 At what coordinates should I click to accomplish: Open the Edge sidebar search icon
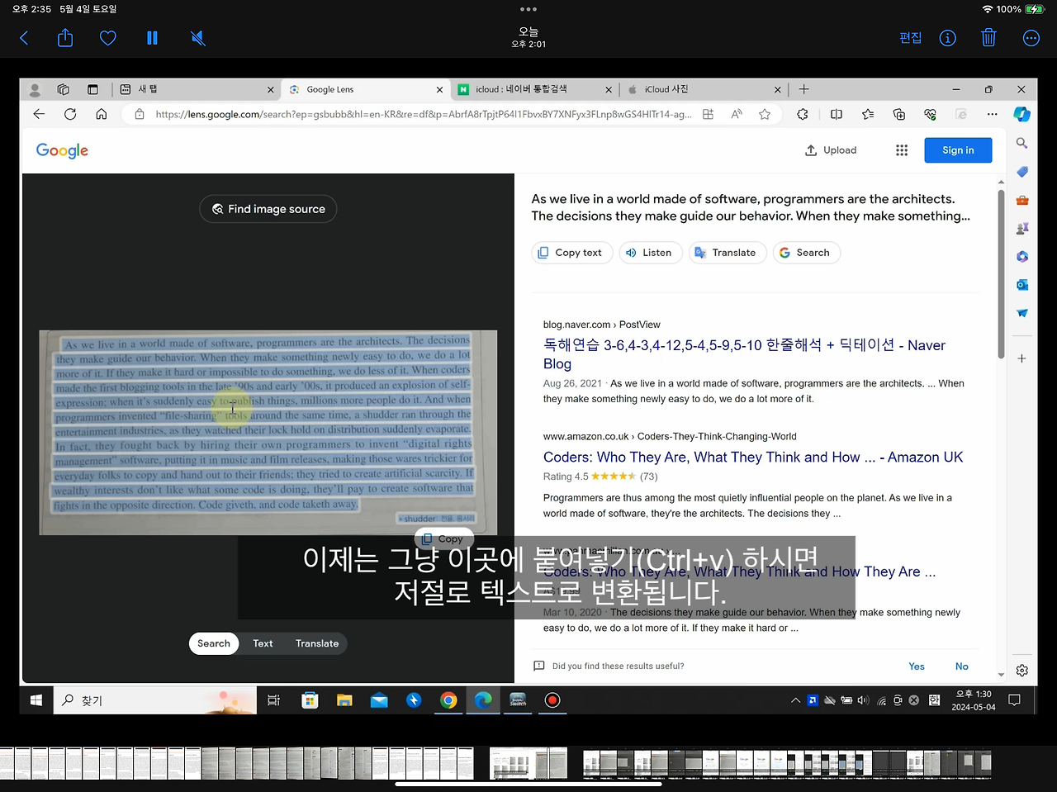pyautogui.click(x=1021, y=143)
